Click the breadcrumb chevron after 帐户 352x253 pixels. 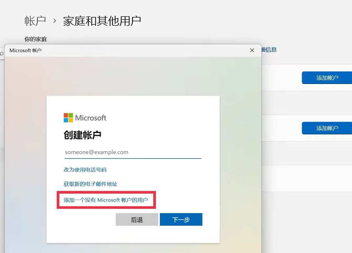(55, 21)
